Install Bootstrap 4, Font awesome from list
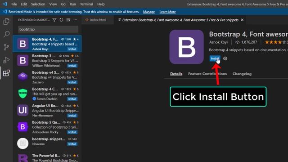This screenshot has height=162, width=288. point(72,49)
